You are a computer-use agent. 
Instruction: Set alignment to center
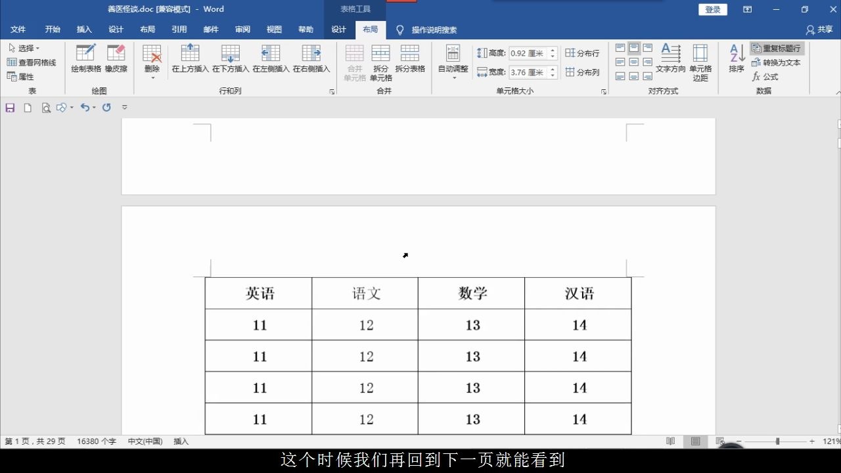(x=634, y=62)
